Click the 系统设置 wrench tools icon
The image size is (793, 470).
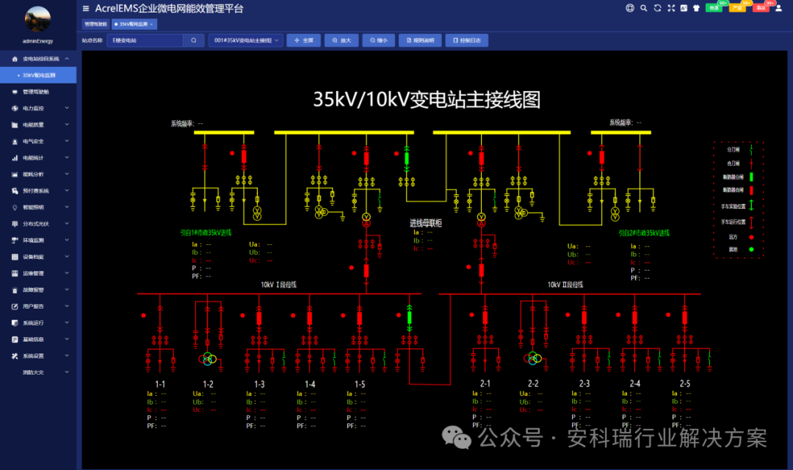tap(15, 356)
